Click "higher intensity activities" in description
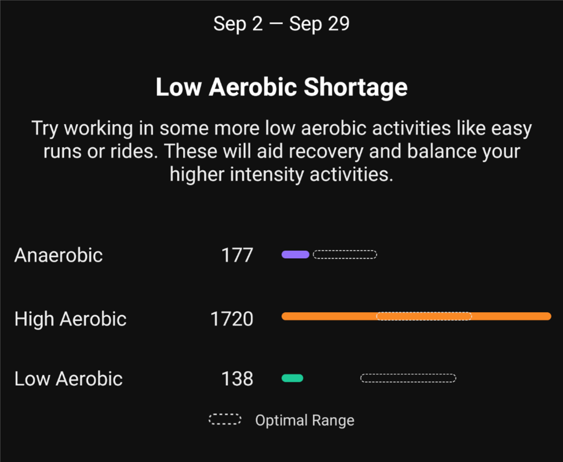Screen dimensions: 563x462 tap(281, 174)
